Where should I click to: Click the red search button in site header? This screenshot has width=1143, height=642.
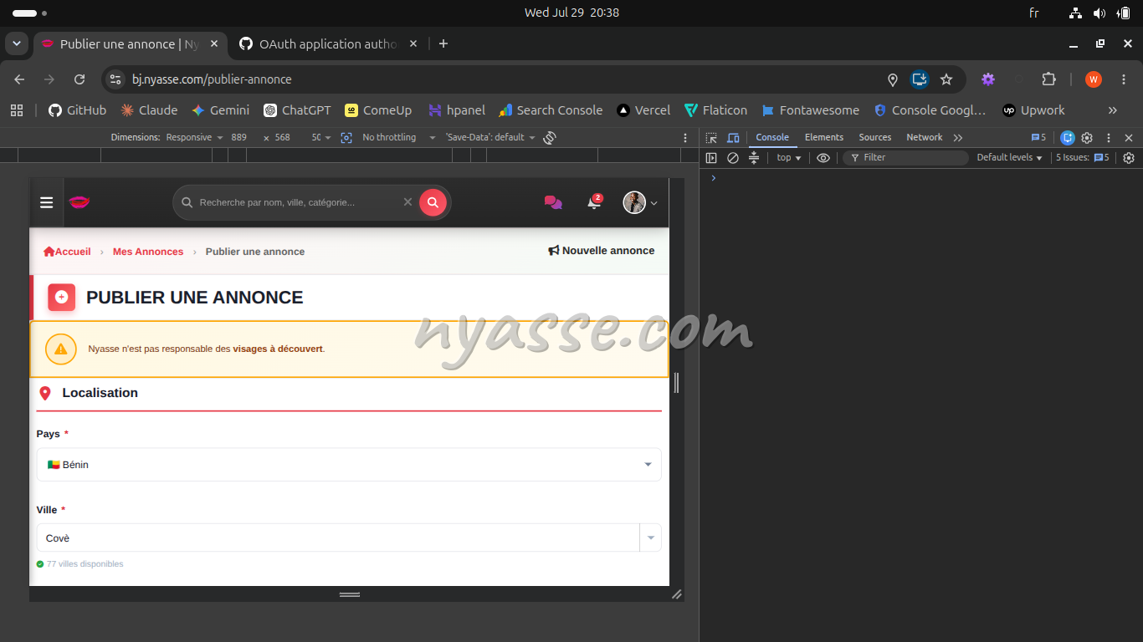433,202
